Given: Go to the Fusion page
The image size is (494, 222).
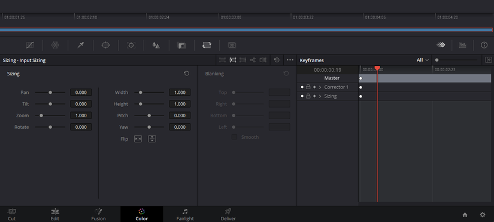Looking at the screenshot, I should pyautogui.click(x=98, y=214).
